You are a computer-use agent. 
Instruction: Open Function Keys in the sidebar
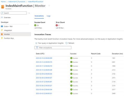click(x=9, y=38)
